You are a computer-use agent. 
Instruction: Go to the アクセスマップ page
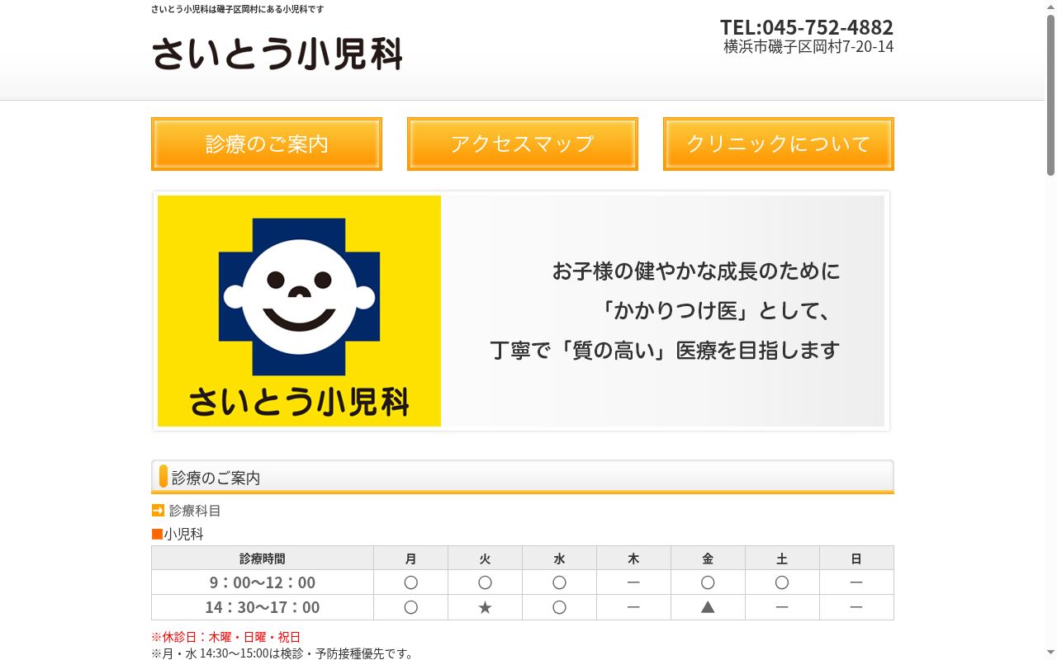[x=523, y=144]
